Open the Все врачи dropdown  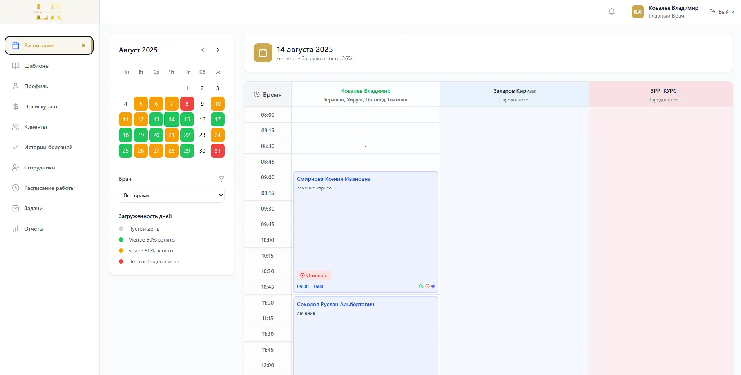tap(171, 195)
